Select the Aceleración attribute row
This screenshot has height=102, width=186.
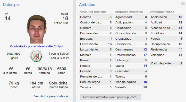(166, 17)
